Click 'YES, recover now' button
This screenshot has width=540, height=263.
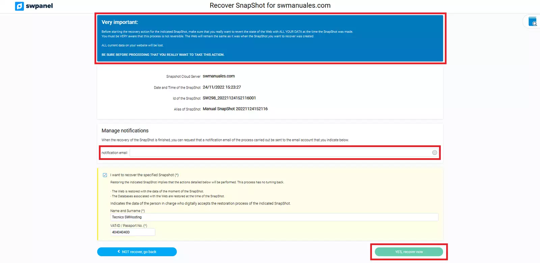(x=409, y=252)
